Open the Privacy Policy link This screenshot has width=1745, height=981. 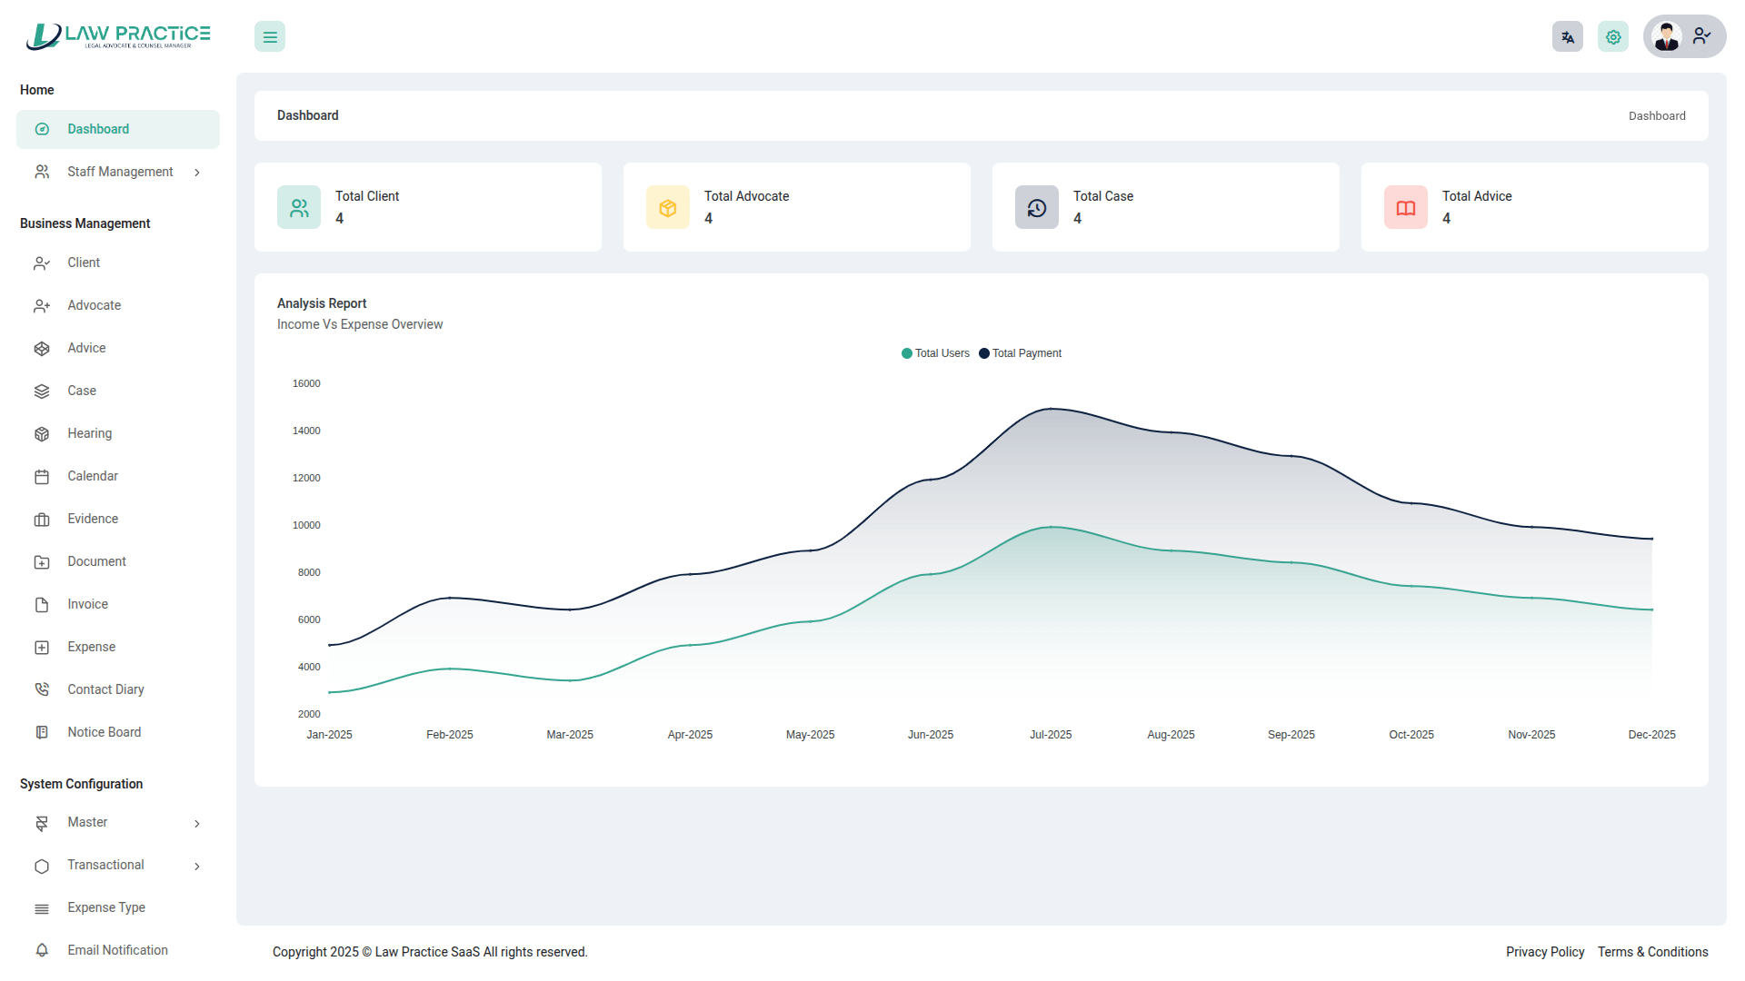point(1544,952)
